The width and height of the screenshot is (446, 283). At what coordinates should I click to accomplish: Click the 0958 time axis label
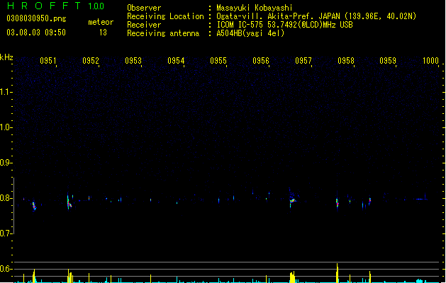(x=346, y=61)
